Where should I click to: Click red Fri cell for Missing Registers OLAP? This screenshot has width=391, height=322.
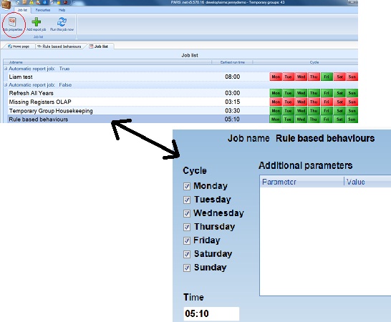click(327, 102)
